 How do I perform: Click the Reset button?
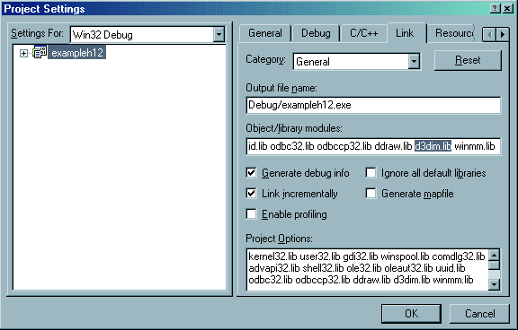pos(468,60)
